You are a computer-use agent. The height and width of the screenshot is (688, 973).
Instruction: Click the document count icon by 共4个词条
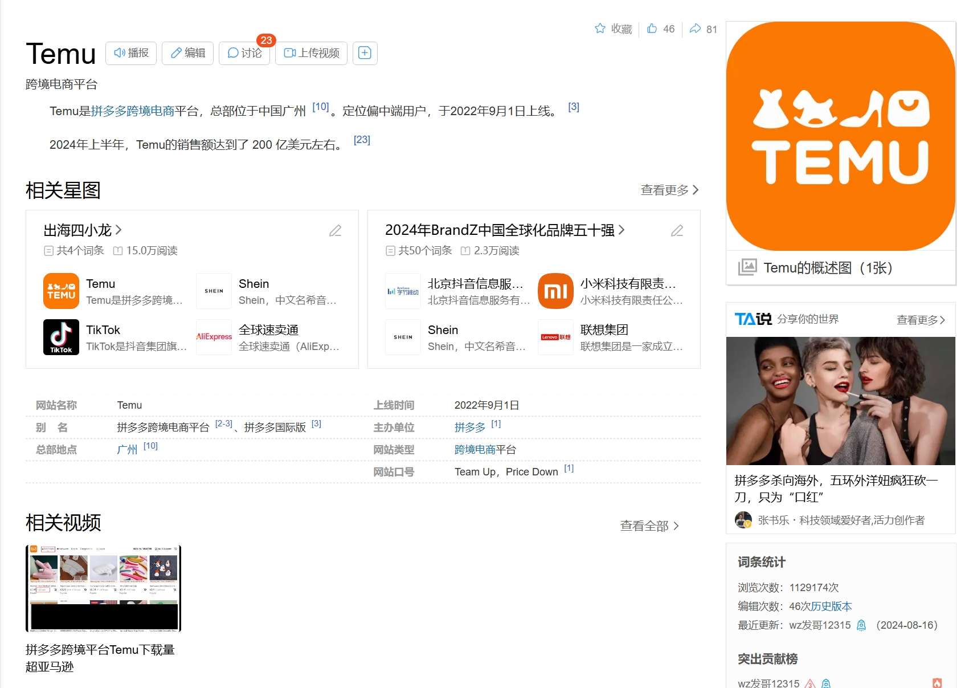[x=48, y=251]
